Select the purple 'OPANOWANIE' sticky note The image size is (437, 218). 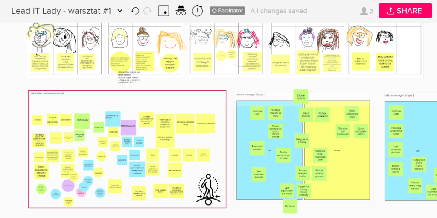coord(128,127)
